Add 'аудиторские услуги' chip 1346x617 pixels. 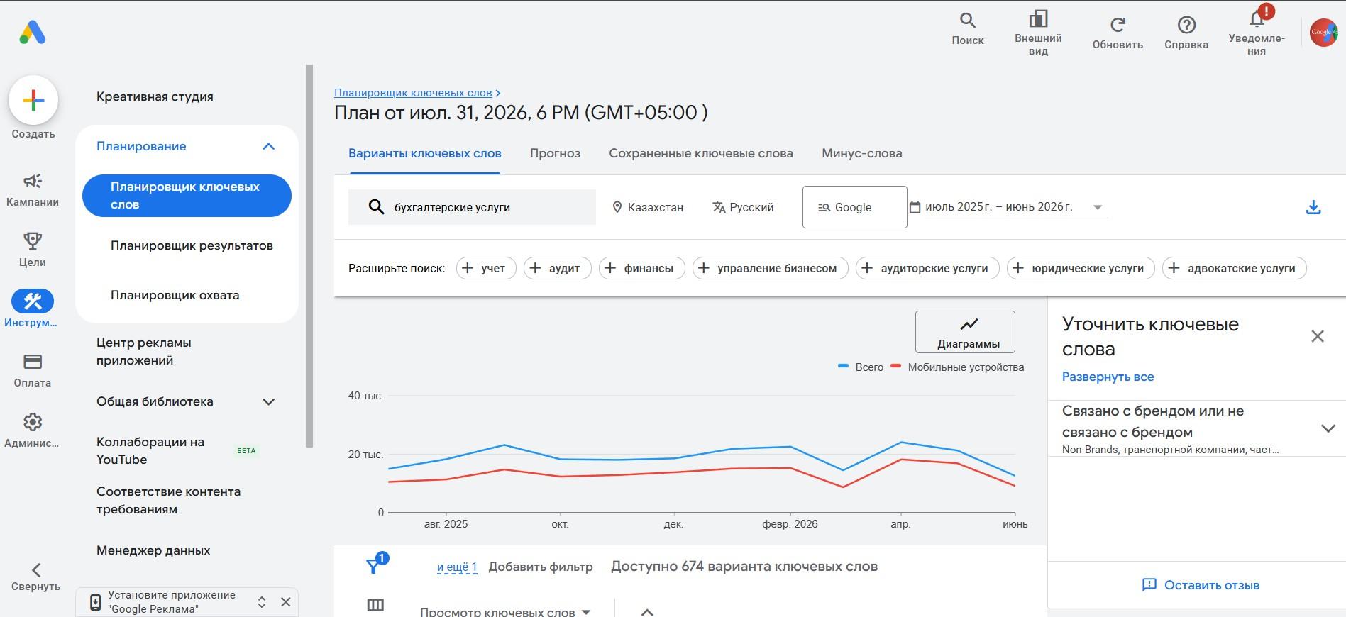point(927,268)
